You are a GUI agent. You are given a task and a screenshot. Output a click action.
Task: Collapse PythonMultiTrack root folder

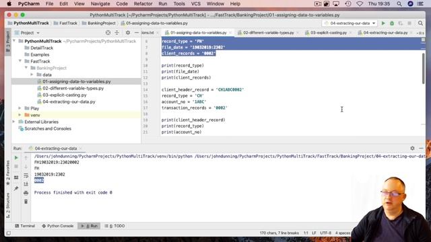[14, 41]
